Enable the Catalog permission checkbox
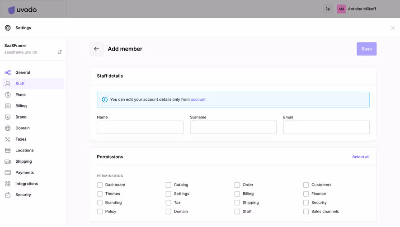Screen dimensions: 400x227 pos(169,184)
